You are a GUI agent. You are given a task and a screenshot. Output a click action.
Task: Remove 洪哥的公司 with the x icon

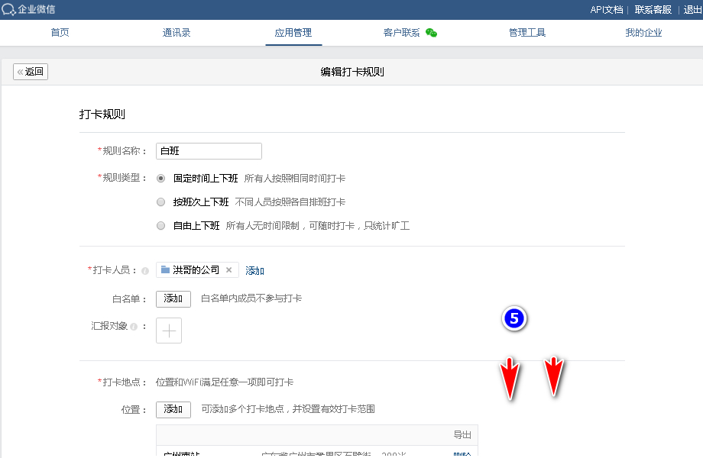click(x=228, y=270)
